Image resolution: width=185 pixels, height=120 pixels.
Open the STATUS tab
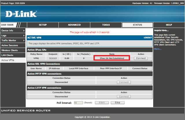pos(138,25)
